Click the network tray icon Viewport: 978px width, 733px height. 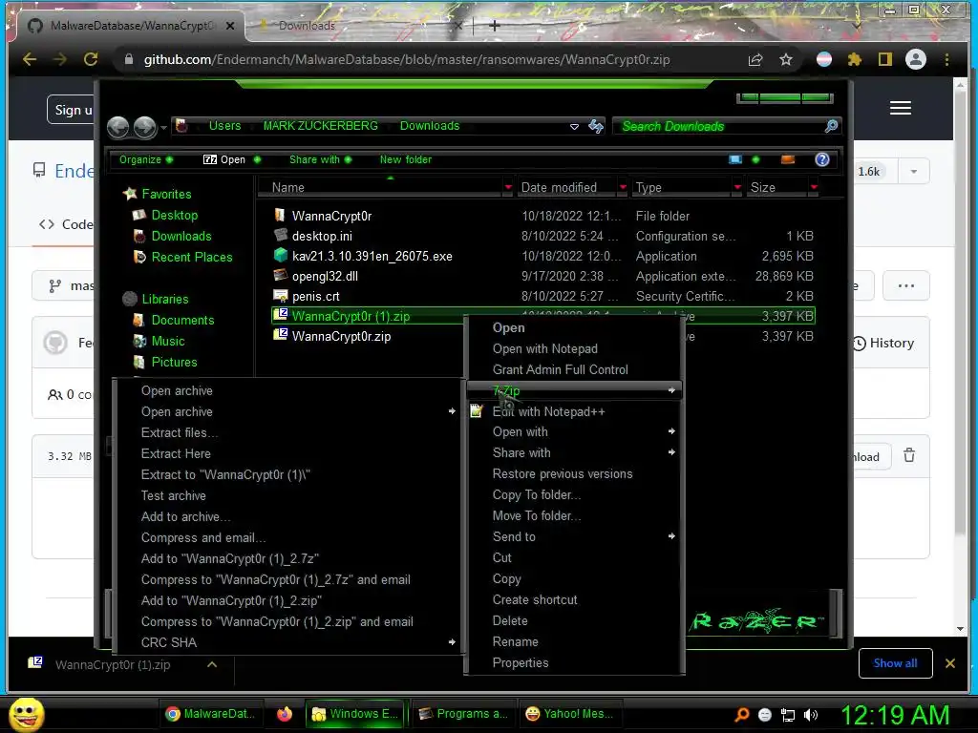coord(788,715)
